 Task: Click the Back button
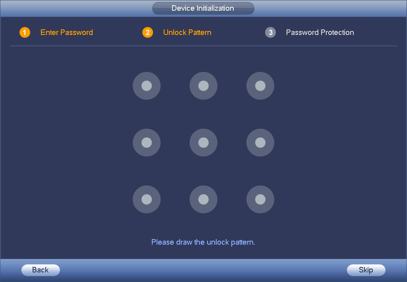point(41,270)
